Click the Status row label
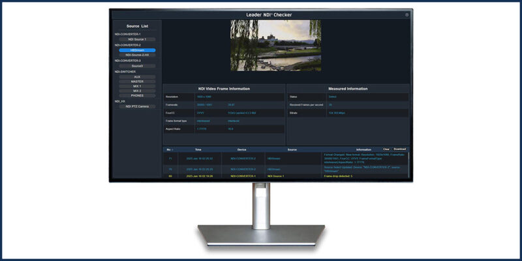This screenshot has width=522, height=261. point(293,97)
